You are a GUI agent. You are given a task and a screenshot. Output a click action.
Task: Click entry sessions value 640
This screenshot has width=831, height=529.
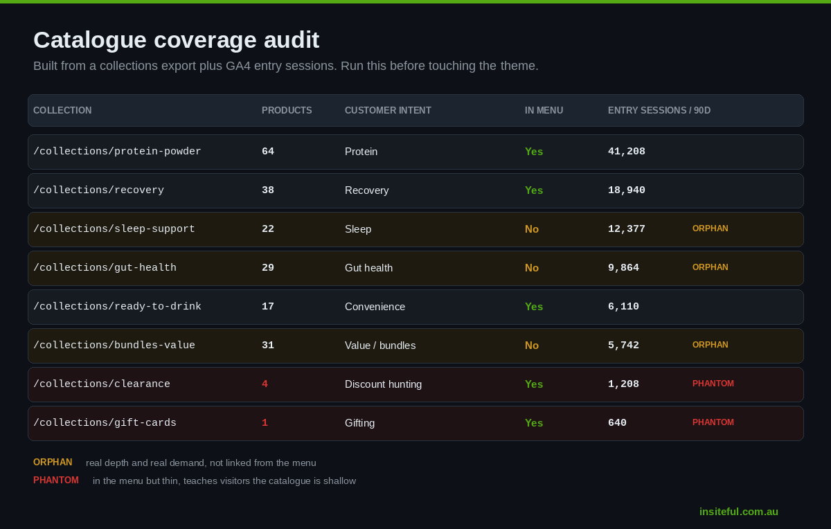coord(617,423)
